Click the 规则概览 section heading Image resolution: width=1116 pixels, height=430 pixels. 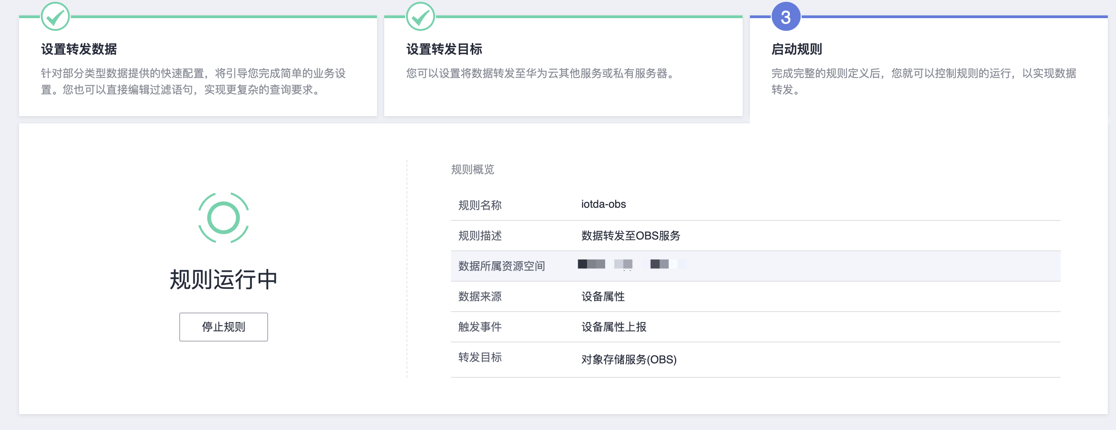pos(472,170)
